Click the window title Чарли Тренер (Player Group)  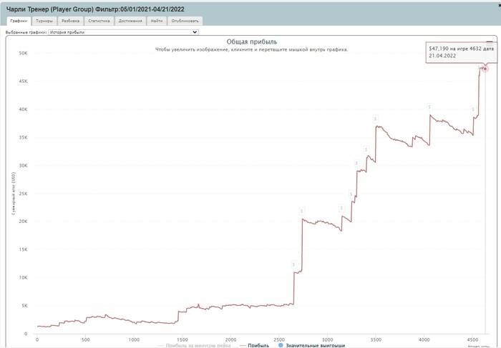[x=50, y=9]
